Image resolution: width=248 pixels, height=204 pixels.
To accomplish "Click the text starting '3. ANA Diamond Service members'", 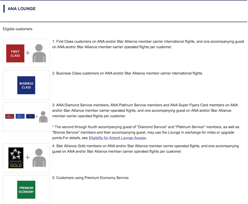I will click(145, 111).
